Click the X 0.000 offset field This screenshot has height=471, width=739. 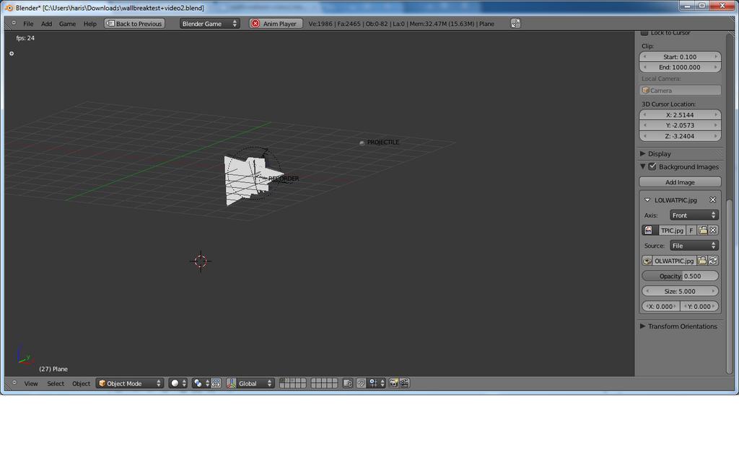(x=661, y=306)
